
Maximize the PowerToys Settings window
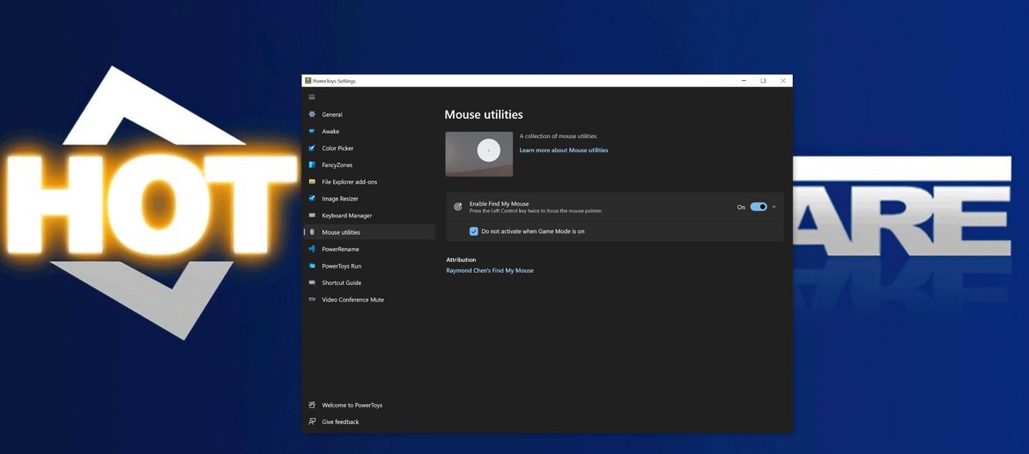[x=763, y=81]
